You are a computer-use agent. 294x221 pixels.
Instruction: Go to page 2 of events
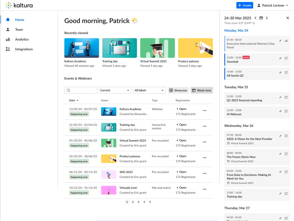[x=133, y=202]
